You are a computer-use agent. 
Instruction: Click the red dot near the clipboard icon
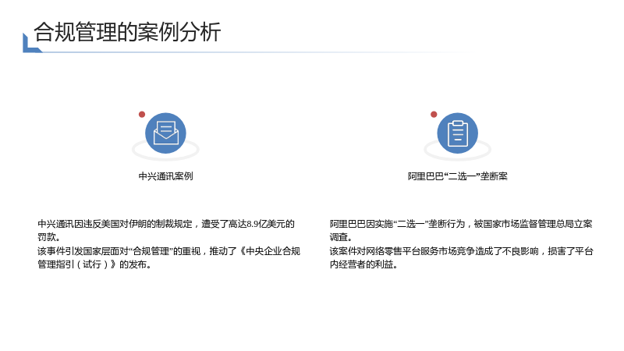pos(434,115)
